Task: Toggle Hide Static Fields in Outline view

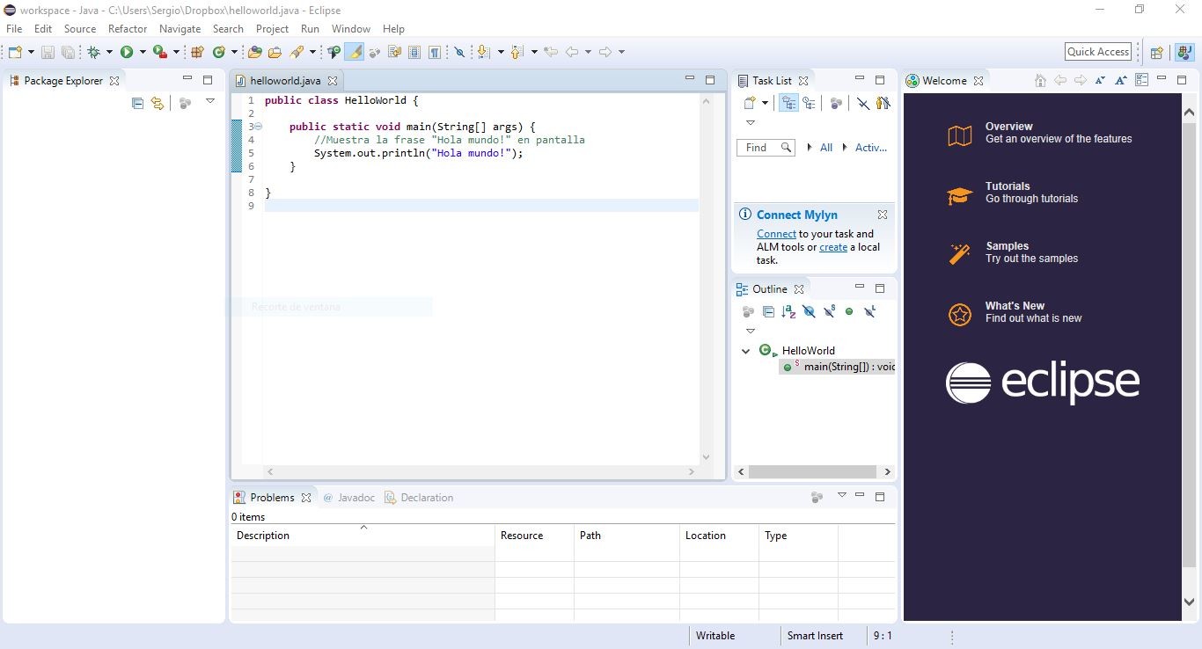Action: [829, 311]
